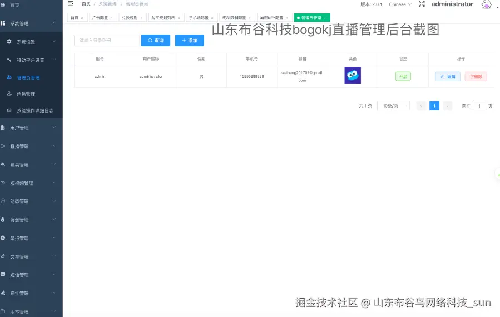Click the 查询 search button
Viewport: 500px width, 317px height.
pos(156,41)
